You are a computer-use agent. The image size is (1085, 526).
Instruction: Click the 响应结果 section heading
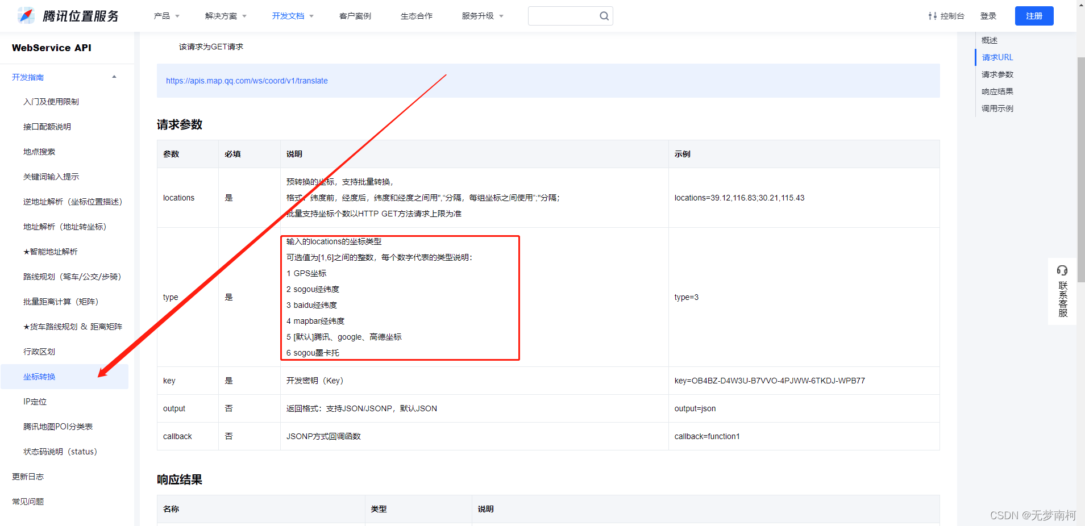(x=180, y=479)
